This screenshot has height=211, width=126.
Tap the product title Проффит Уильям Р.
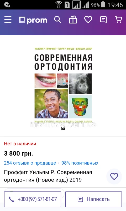[48, 176]
